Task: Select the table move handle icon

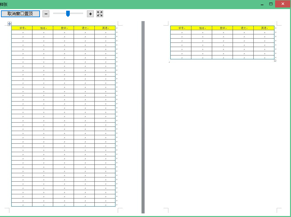Action: 9,24
